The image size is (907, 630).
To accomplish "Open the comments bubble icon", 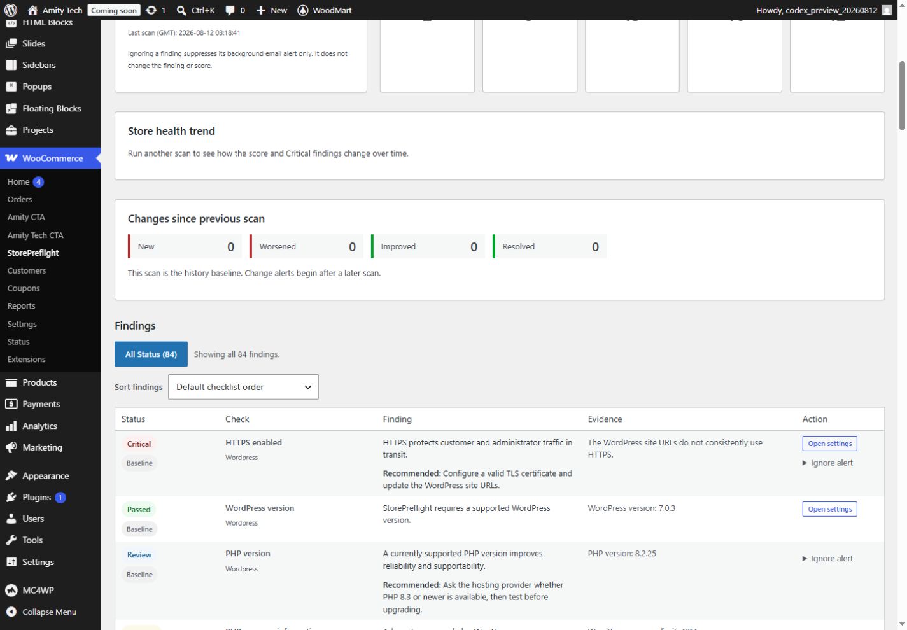I will point(230,10).
